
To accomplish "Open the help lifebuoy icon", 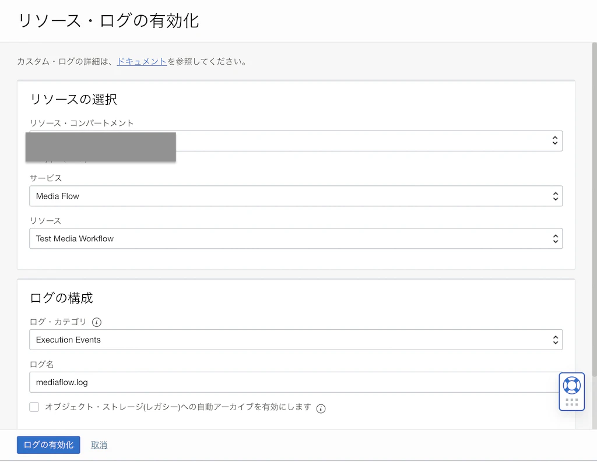I will click(x=571, y=386).
